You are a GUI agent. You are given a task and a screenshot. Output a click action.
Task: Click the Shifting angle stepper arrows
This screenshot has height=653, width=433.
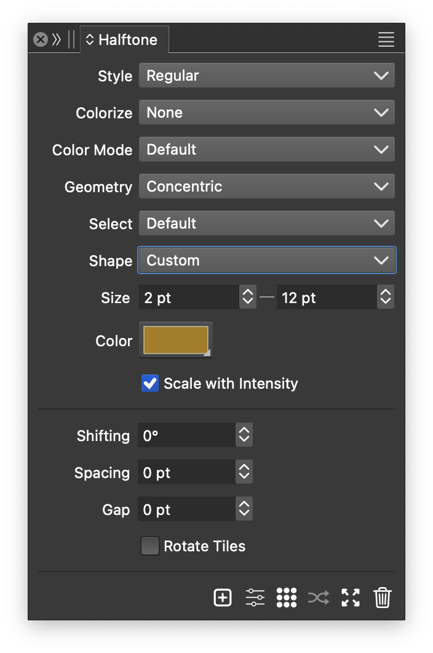244,436
